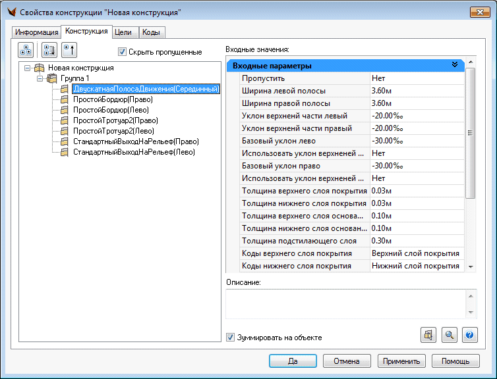Viewport: 497px width, 379px height.
Task: Toggle the Зуммировать на объекте checkbox
Action: tap(230, 338)
